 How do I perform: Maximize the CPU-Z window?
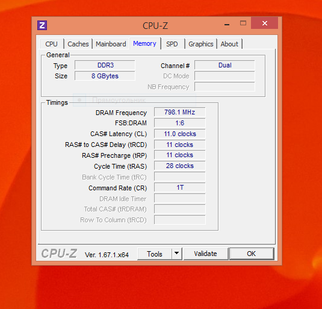243,23
